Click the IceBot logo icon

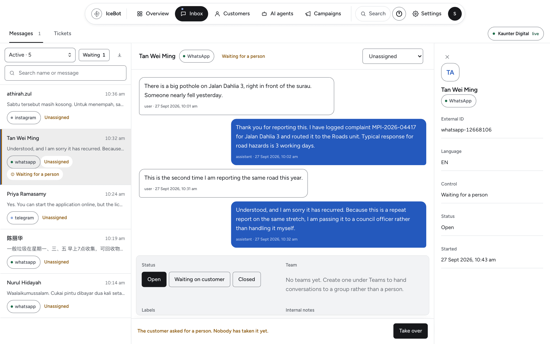pos(97,14)
